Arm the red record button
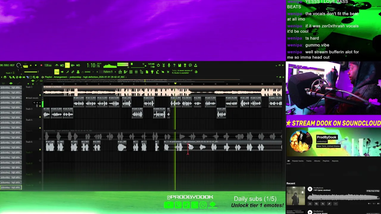 point(41,65)
